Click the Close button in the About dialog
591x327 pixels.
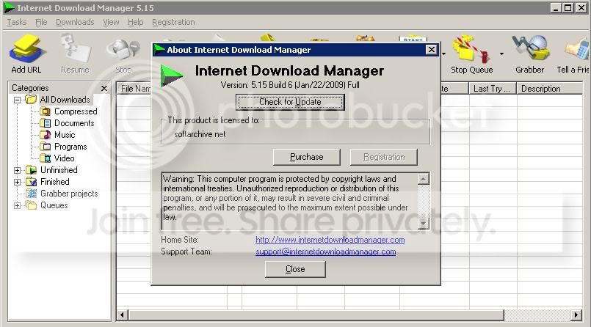(295, 269)
